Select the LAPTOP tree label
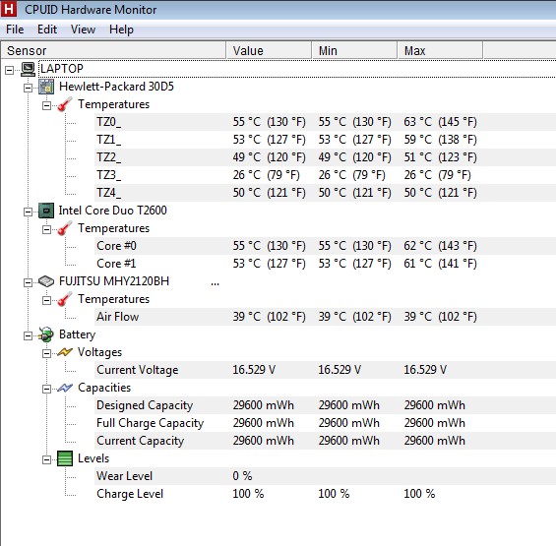 [x=62, y=69]
